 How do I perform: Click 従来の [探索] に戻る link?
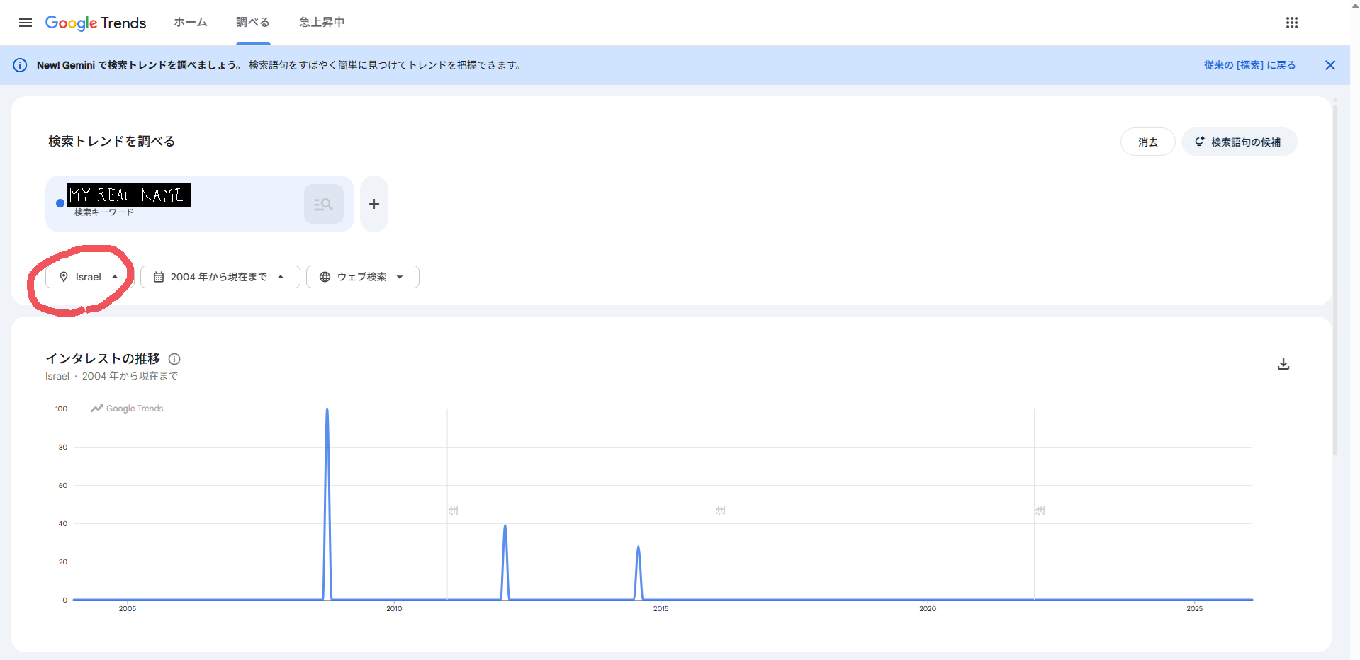click(x=1249, y=65)
